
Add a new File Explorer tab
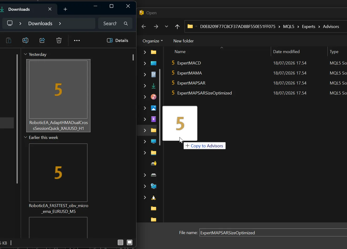tap(65, 9)
